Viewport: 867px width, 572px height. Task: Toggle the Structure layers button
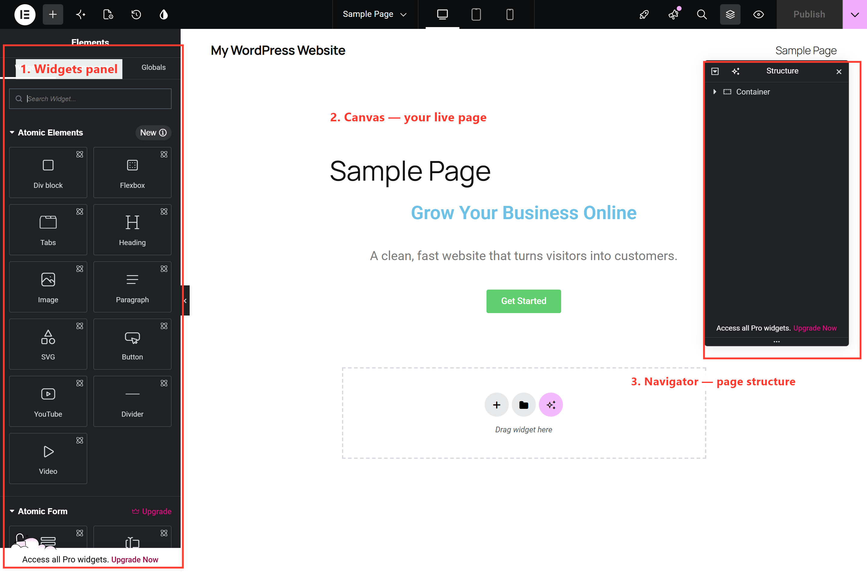(730, 14)
